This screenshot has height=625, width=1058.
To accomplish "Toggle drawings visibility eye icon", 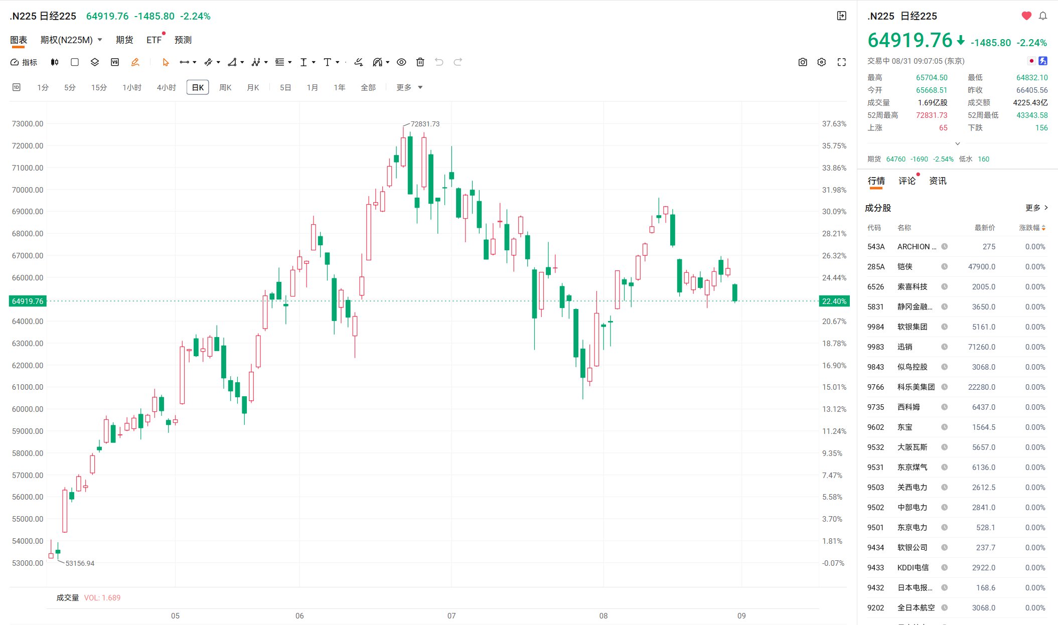I will [x=401, y=62].
